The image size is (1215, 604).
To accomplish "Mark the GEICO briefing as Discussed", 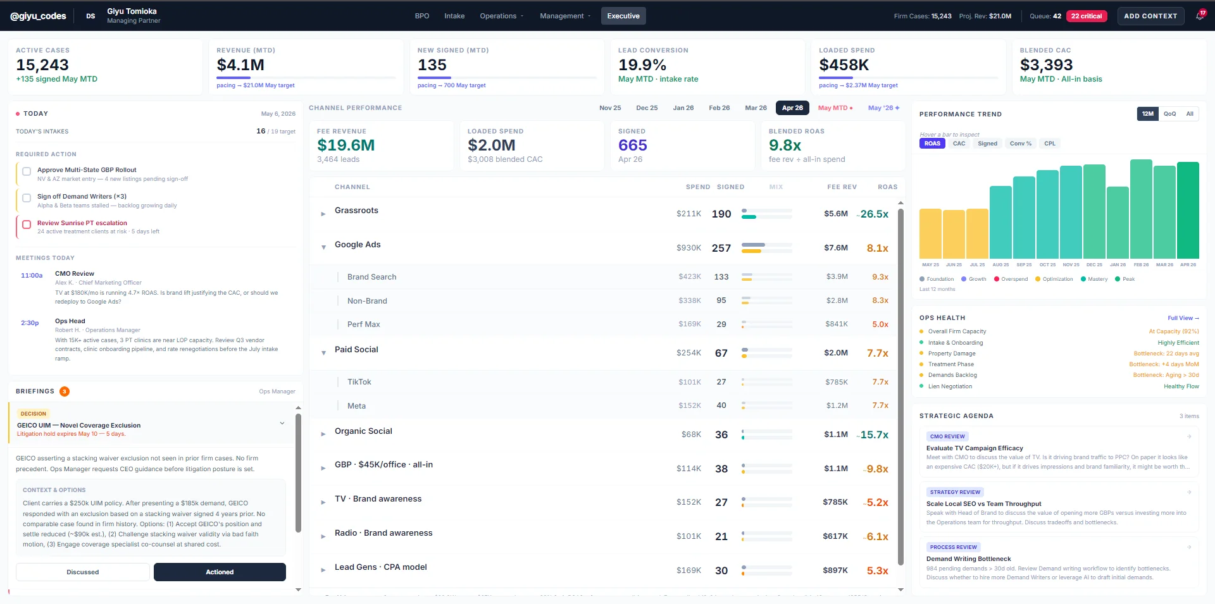I will click(x=83, y=572).
